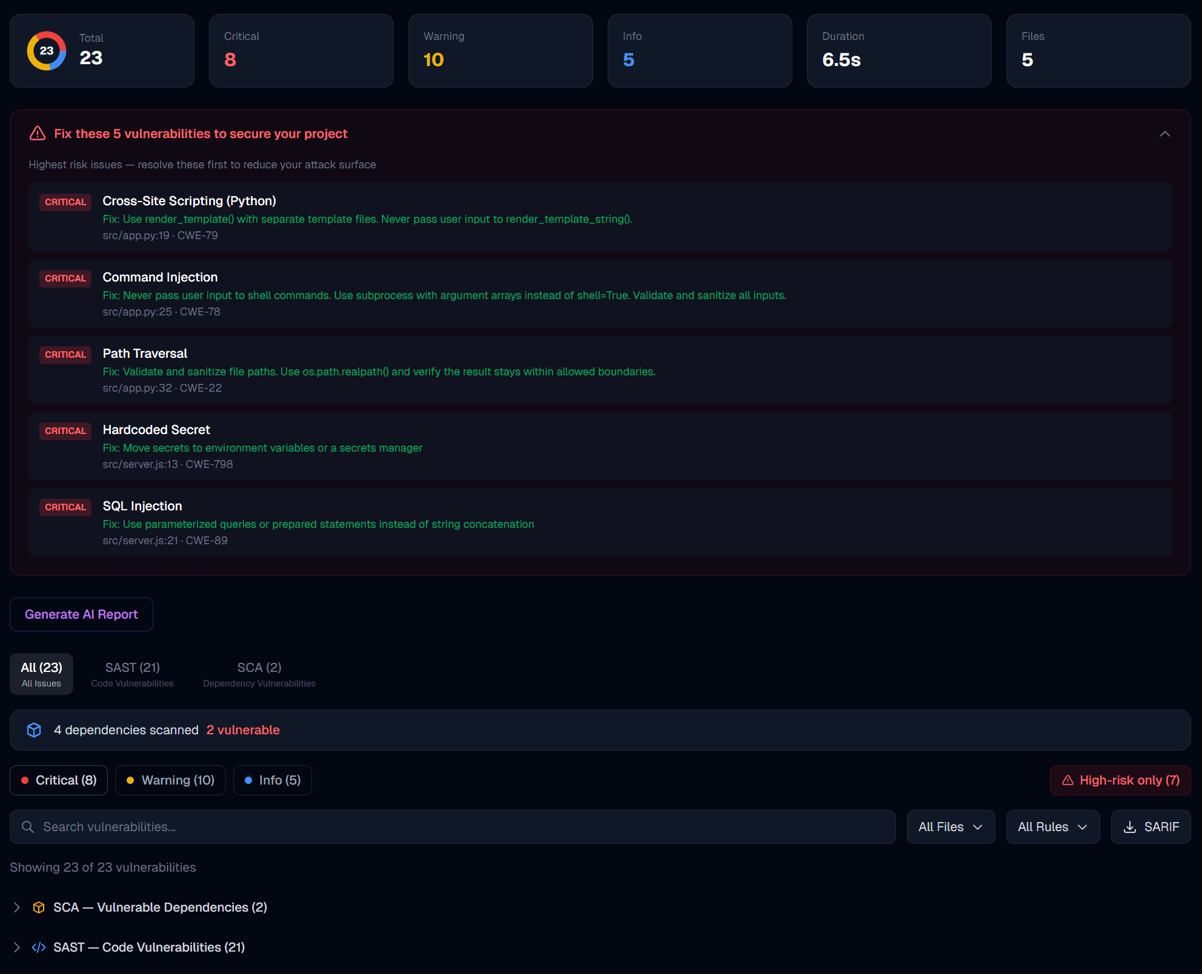Click the warning triangle in High-risk only filter
The image size is (1202, 974).
click(1068, 780)
